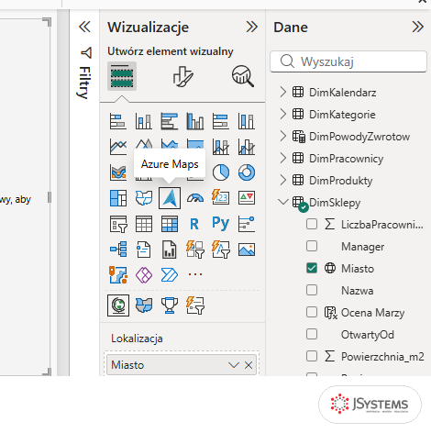The width and height of the screenshot is (431, 433).
Task: Select the R script visual
Action: 195,224
